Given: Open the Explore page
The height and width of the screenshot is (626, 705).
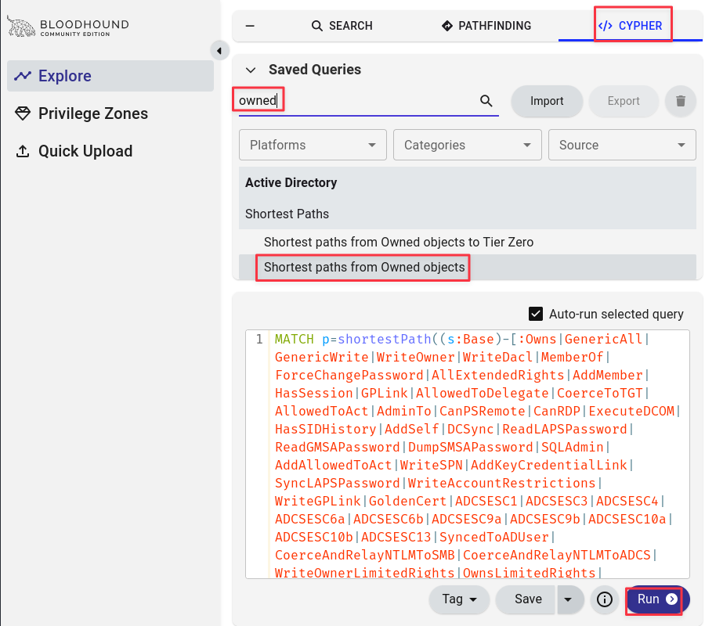Looking at the screenshot, I should (x=110, y=76).
